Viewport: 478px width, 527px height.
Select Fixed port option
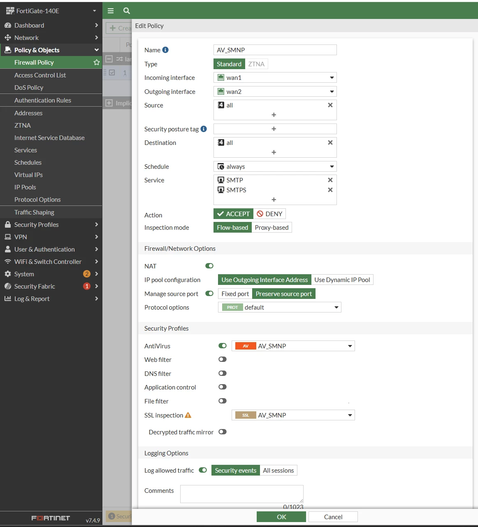coord(235,294)
